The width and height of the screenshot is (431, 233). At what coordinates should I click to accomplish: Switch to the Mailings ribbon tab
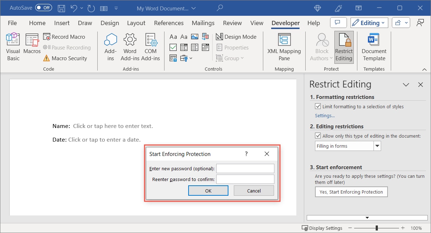click(x=203, y=23)
